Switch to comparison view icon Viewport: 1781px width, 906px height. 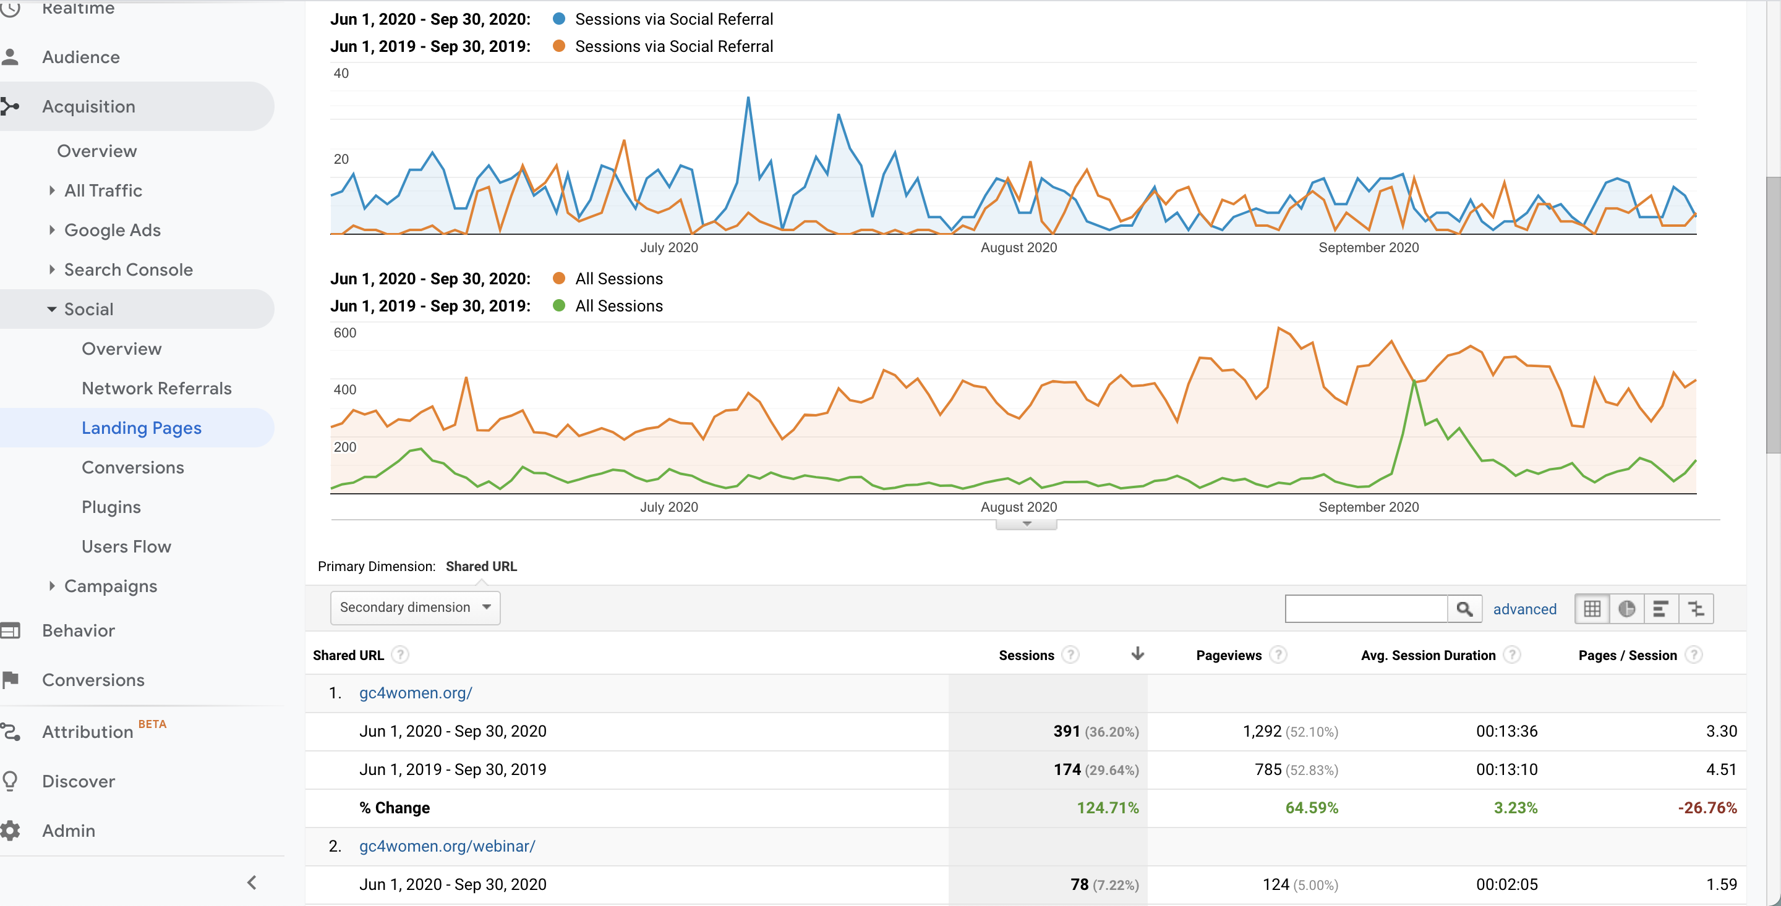[x=1696, y=609]
